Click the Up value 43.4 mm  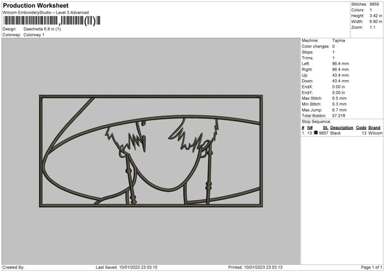pos(341,75)
